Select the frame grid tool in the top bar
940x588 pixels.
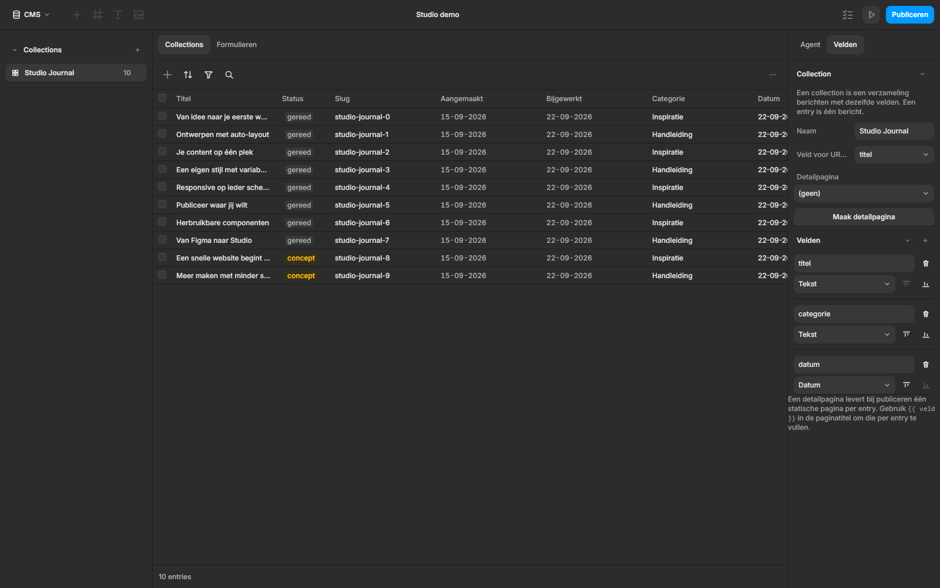[x=98, y=15]
